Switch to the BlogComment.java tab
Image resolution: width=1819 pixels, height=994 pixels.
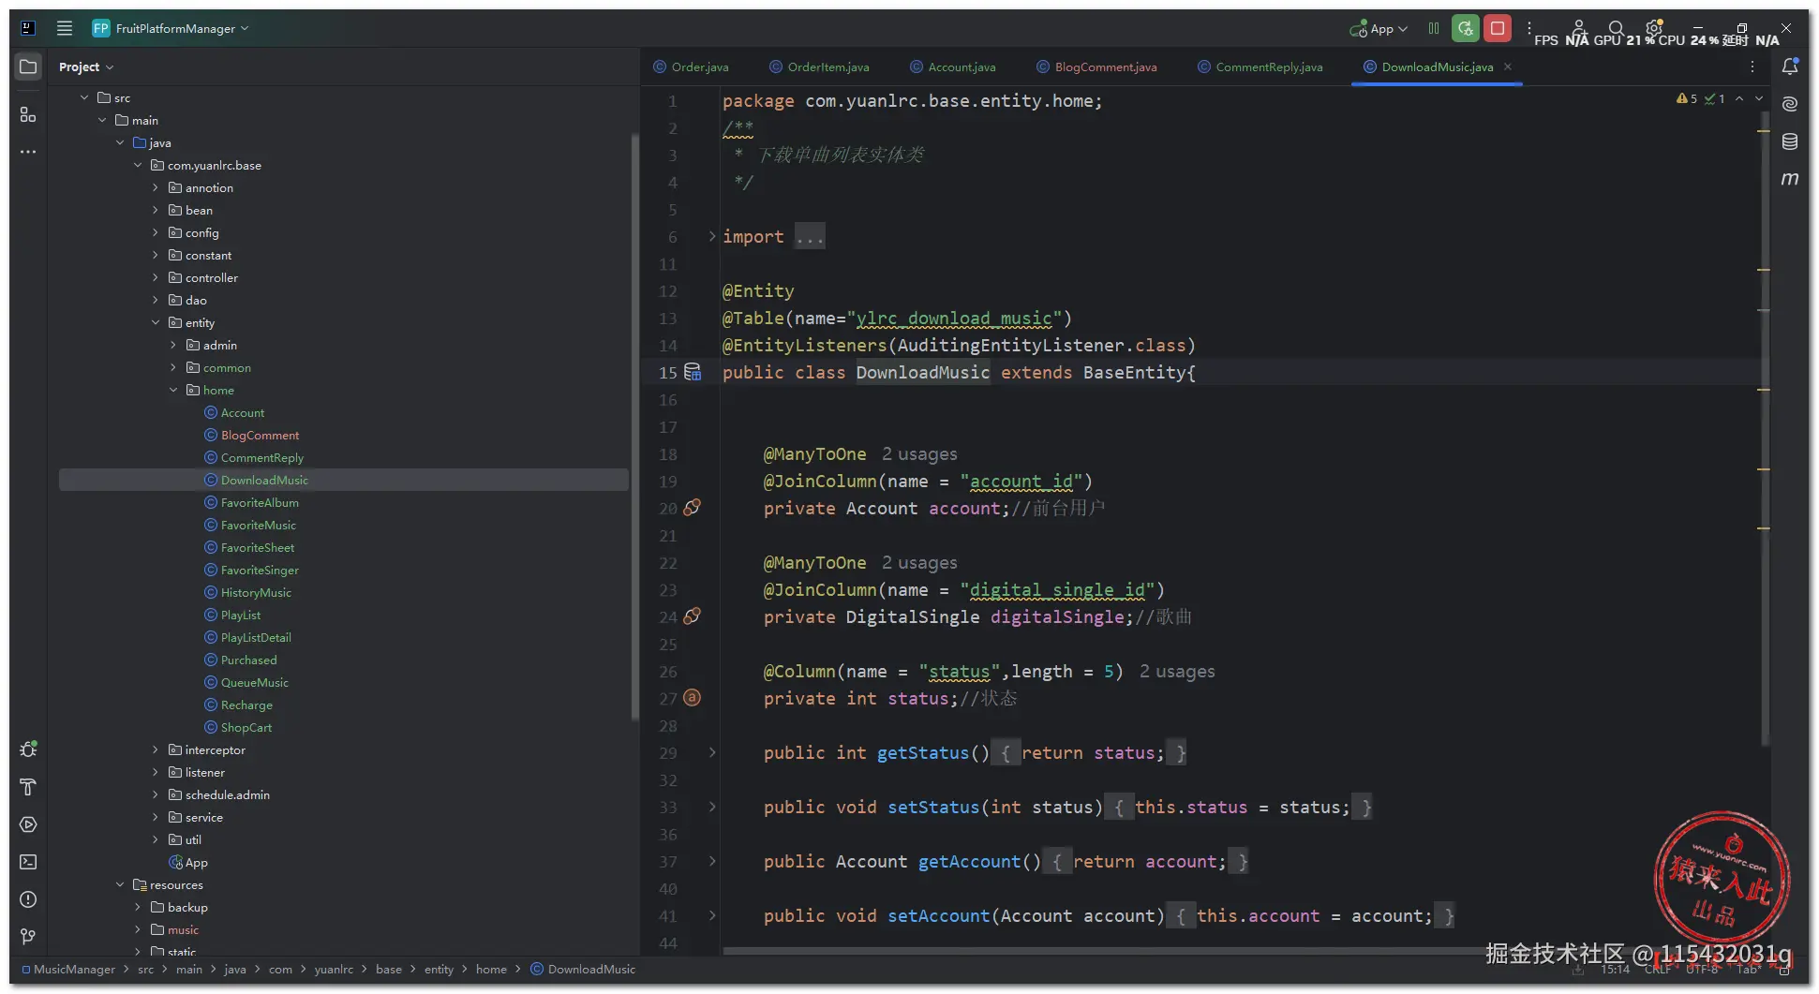tap(1097, 67)
